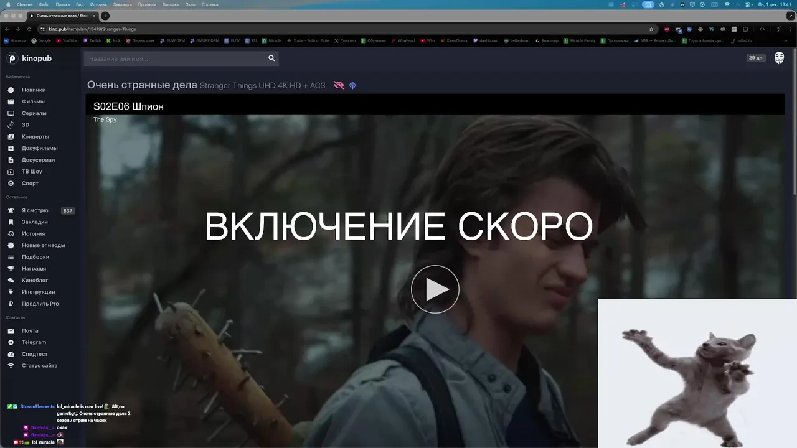Open the Google bookmark
The image size is (797, 448).
click(41, 40)
